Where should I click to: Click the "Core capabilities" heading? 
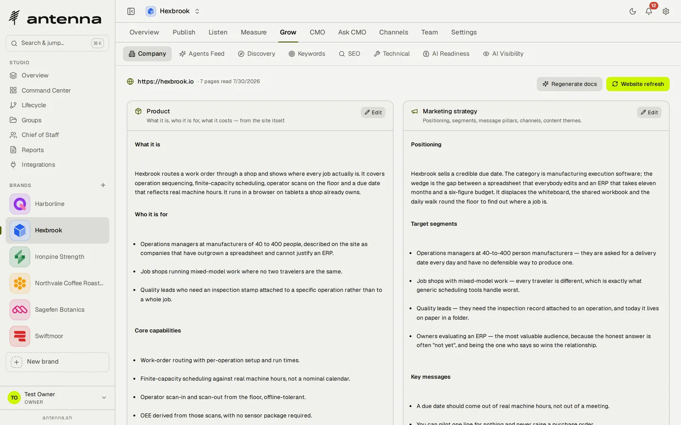point(158,331)
